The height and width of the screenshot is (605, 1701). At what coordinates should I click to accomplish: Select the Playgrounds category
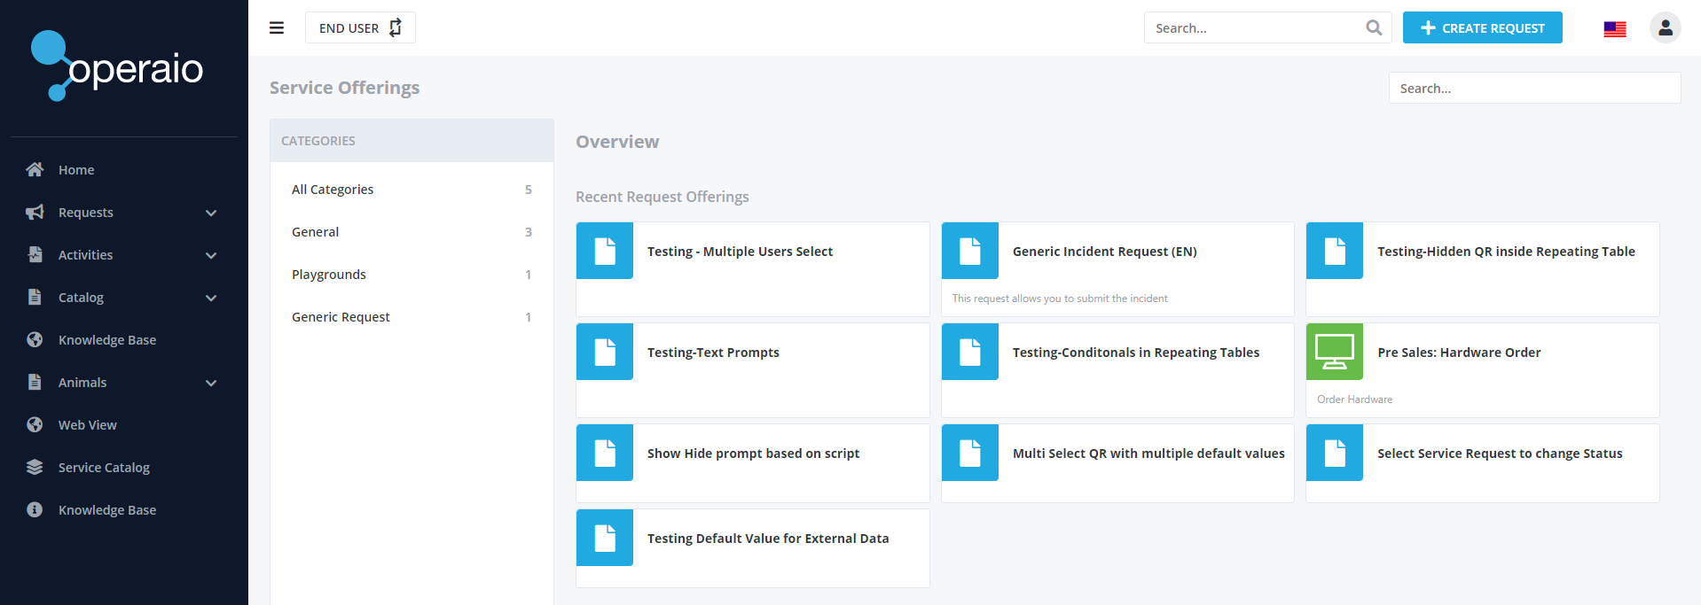click(329, 275)
